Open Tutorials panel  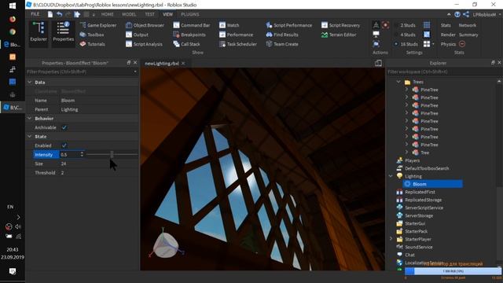(x=93, y=44)
